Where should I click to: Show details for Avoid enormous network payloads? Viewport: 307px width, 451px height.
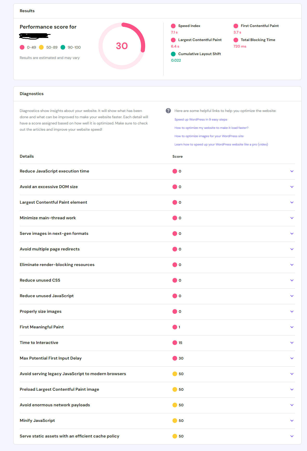click(292, 405)
